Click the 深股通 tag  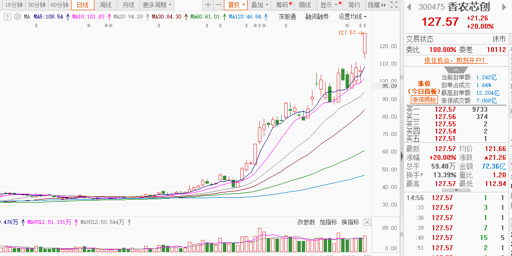287,17
